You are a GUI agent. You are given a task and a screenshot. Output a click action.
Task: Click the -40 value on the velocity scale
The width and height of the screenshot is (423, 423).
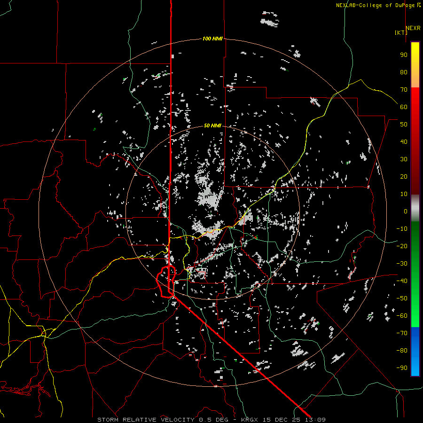(x=402, y=281)
